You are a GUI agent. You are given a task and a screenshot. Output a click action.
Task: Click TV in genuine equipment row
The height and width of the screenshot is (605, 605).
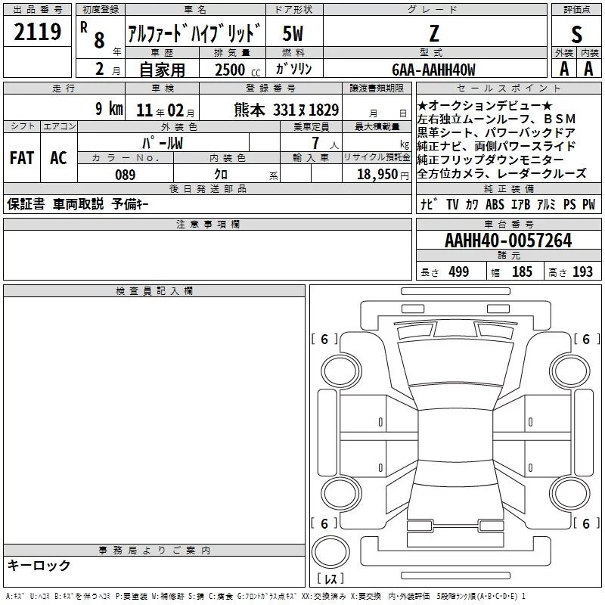(452, 204)
